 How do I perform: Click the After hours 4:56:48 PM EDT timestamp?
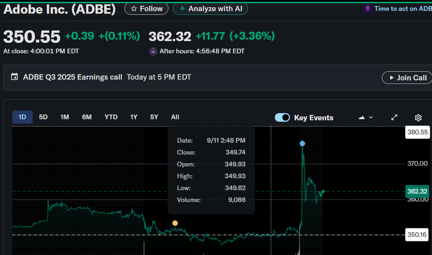202,51
